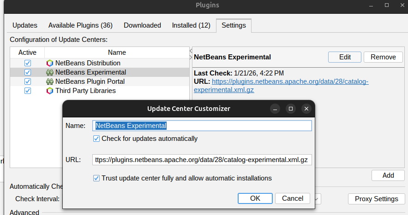Switch to the Installed (12) tab
This screenshot has width=408, height=215.
pyautogui.click(x=191, y=25)
